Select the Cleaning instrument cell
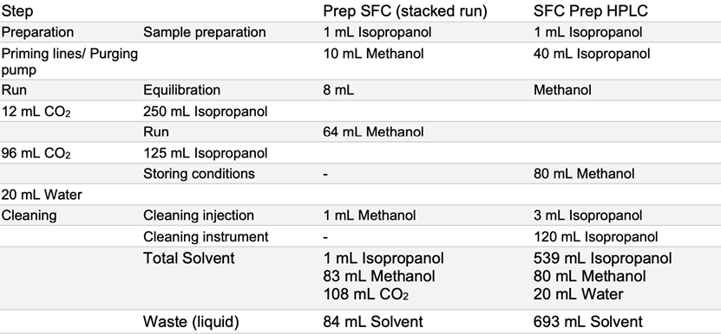The image size is (721, 334). 206,237
